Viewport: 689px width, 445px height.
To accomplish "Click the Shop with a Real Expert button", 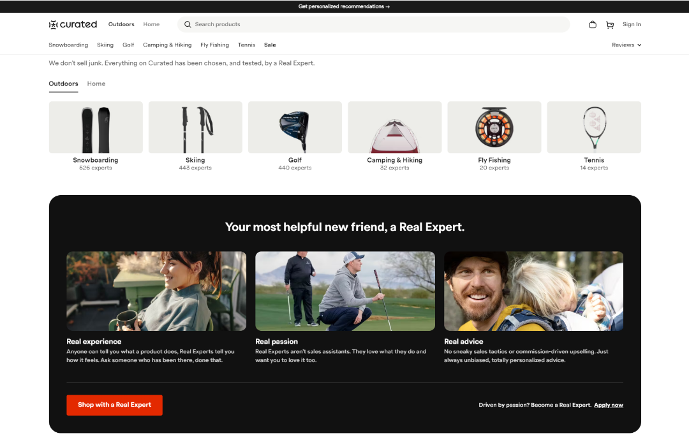I will tap(114, 405).
